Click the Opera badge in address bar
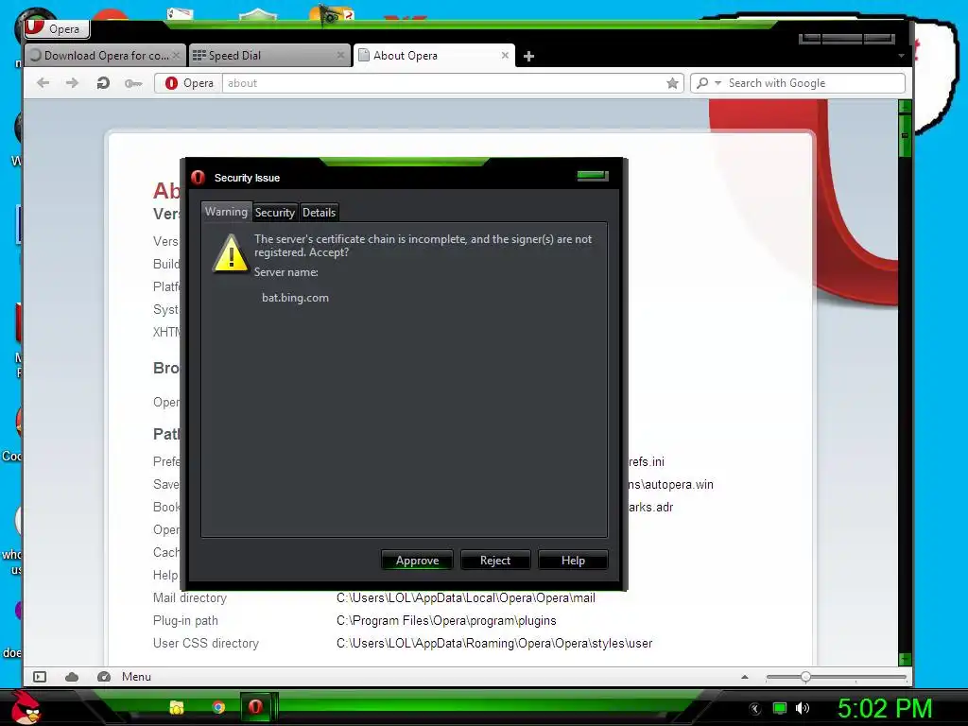 coord(189,83)
